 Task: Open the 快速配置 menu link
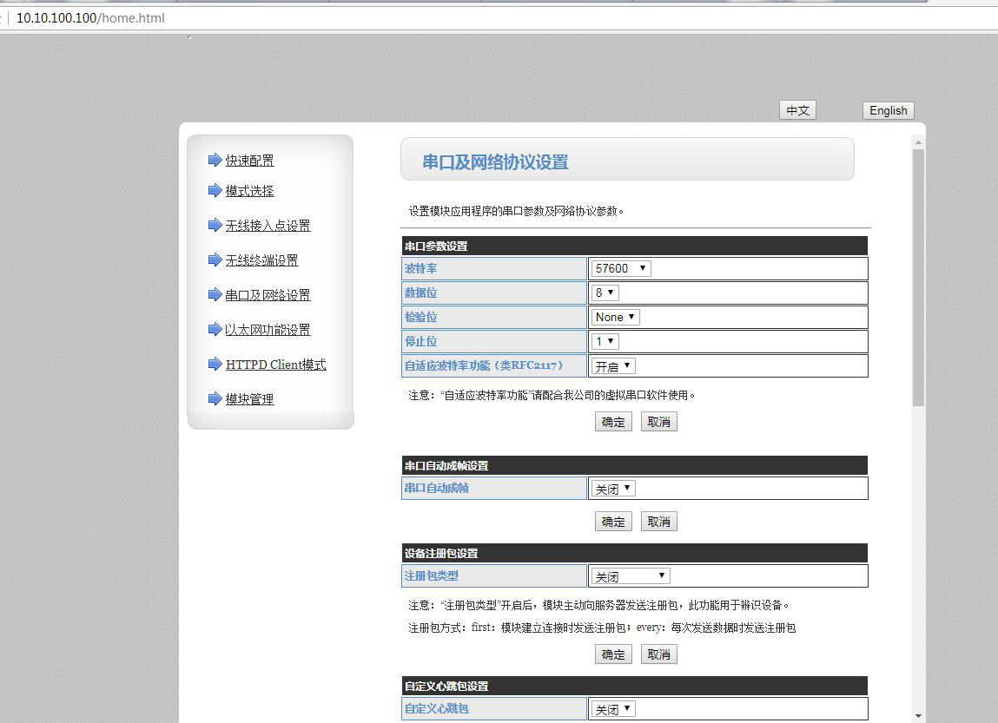(249, 161)
